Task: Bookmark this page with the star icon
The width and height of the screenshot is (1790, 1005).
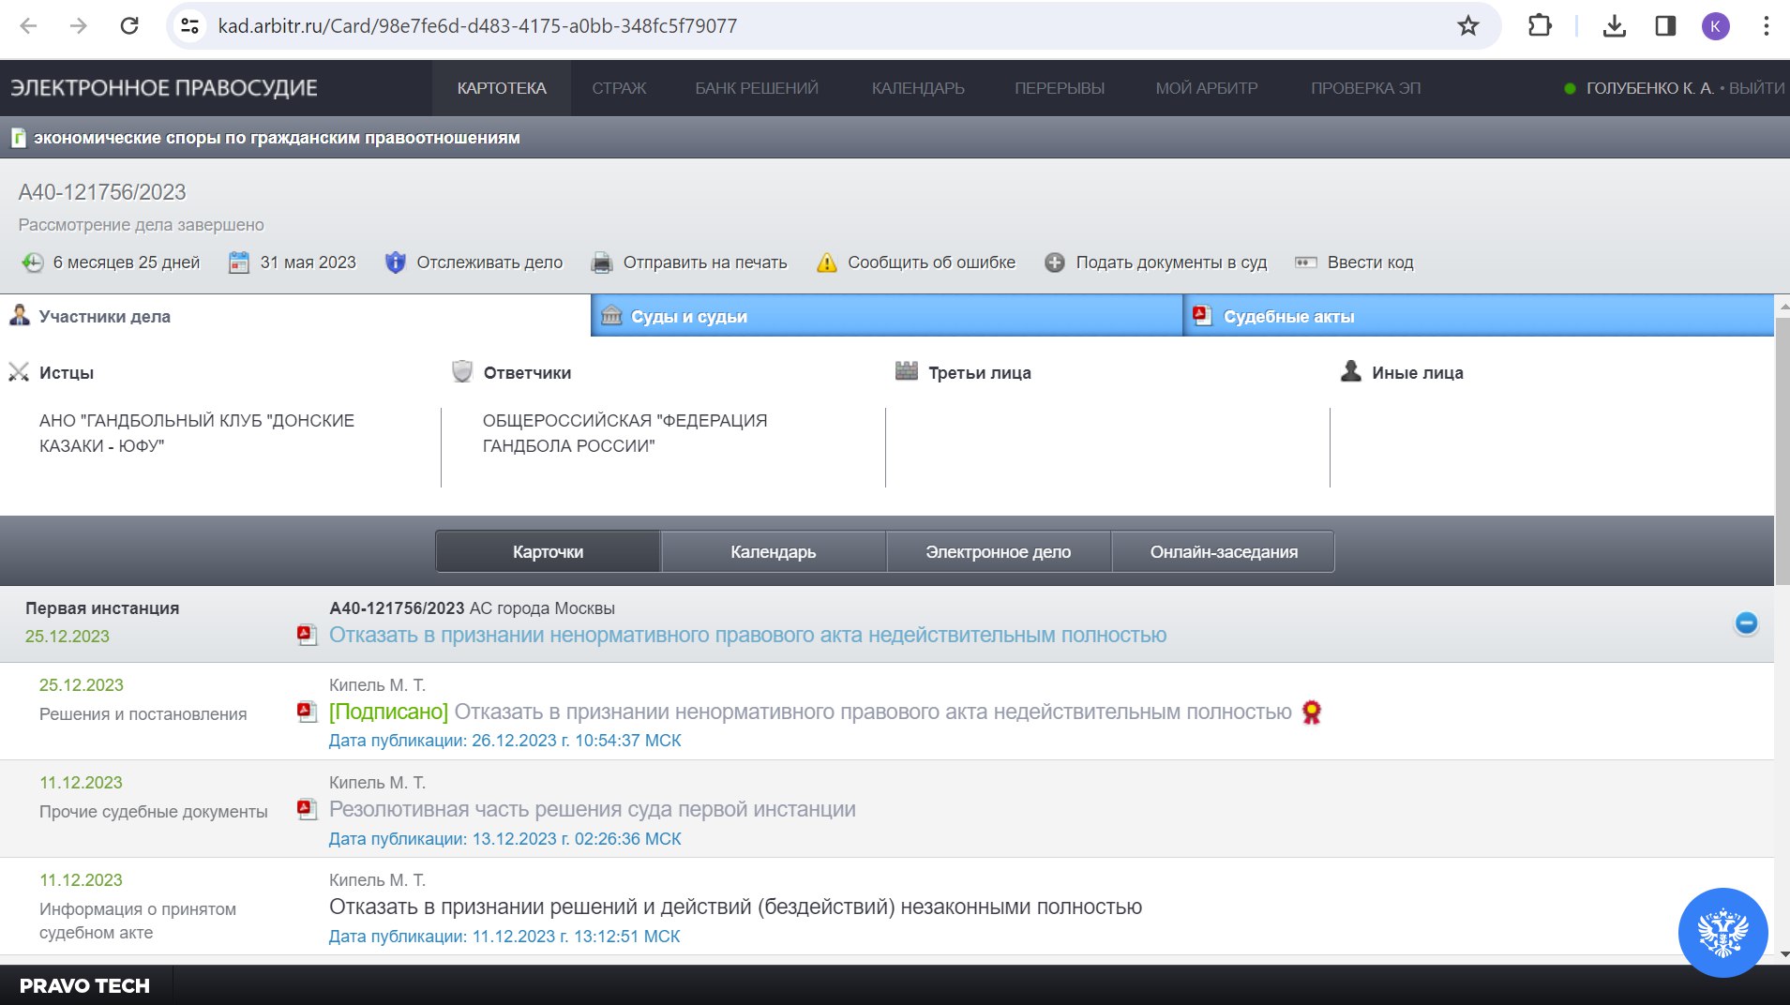Action: point(1468,26)
